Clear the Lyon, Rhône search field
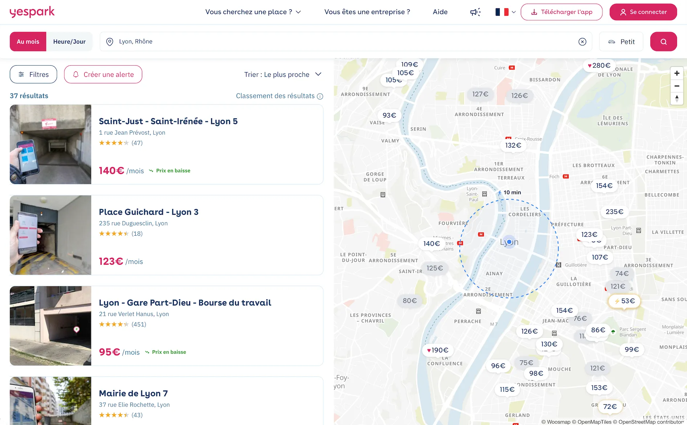687x425 pixels. click(582, 42)
